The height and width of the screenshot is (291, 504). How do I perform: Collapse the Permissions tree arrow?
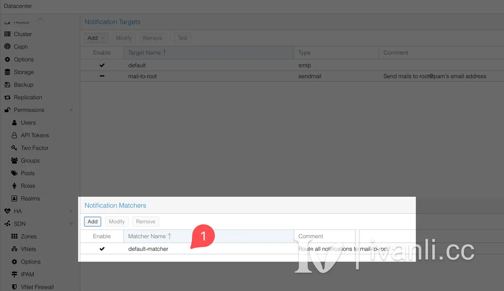click(x=71, y=110)
